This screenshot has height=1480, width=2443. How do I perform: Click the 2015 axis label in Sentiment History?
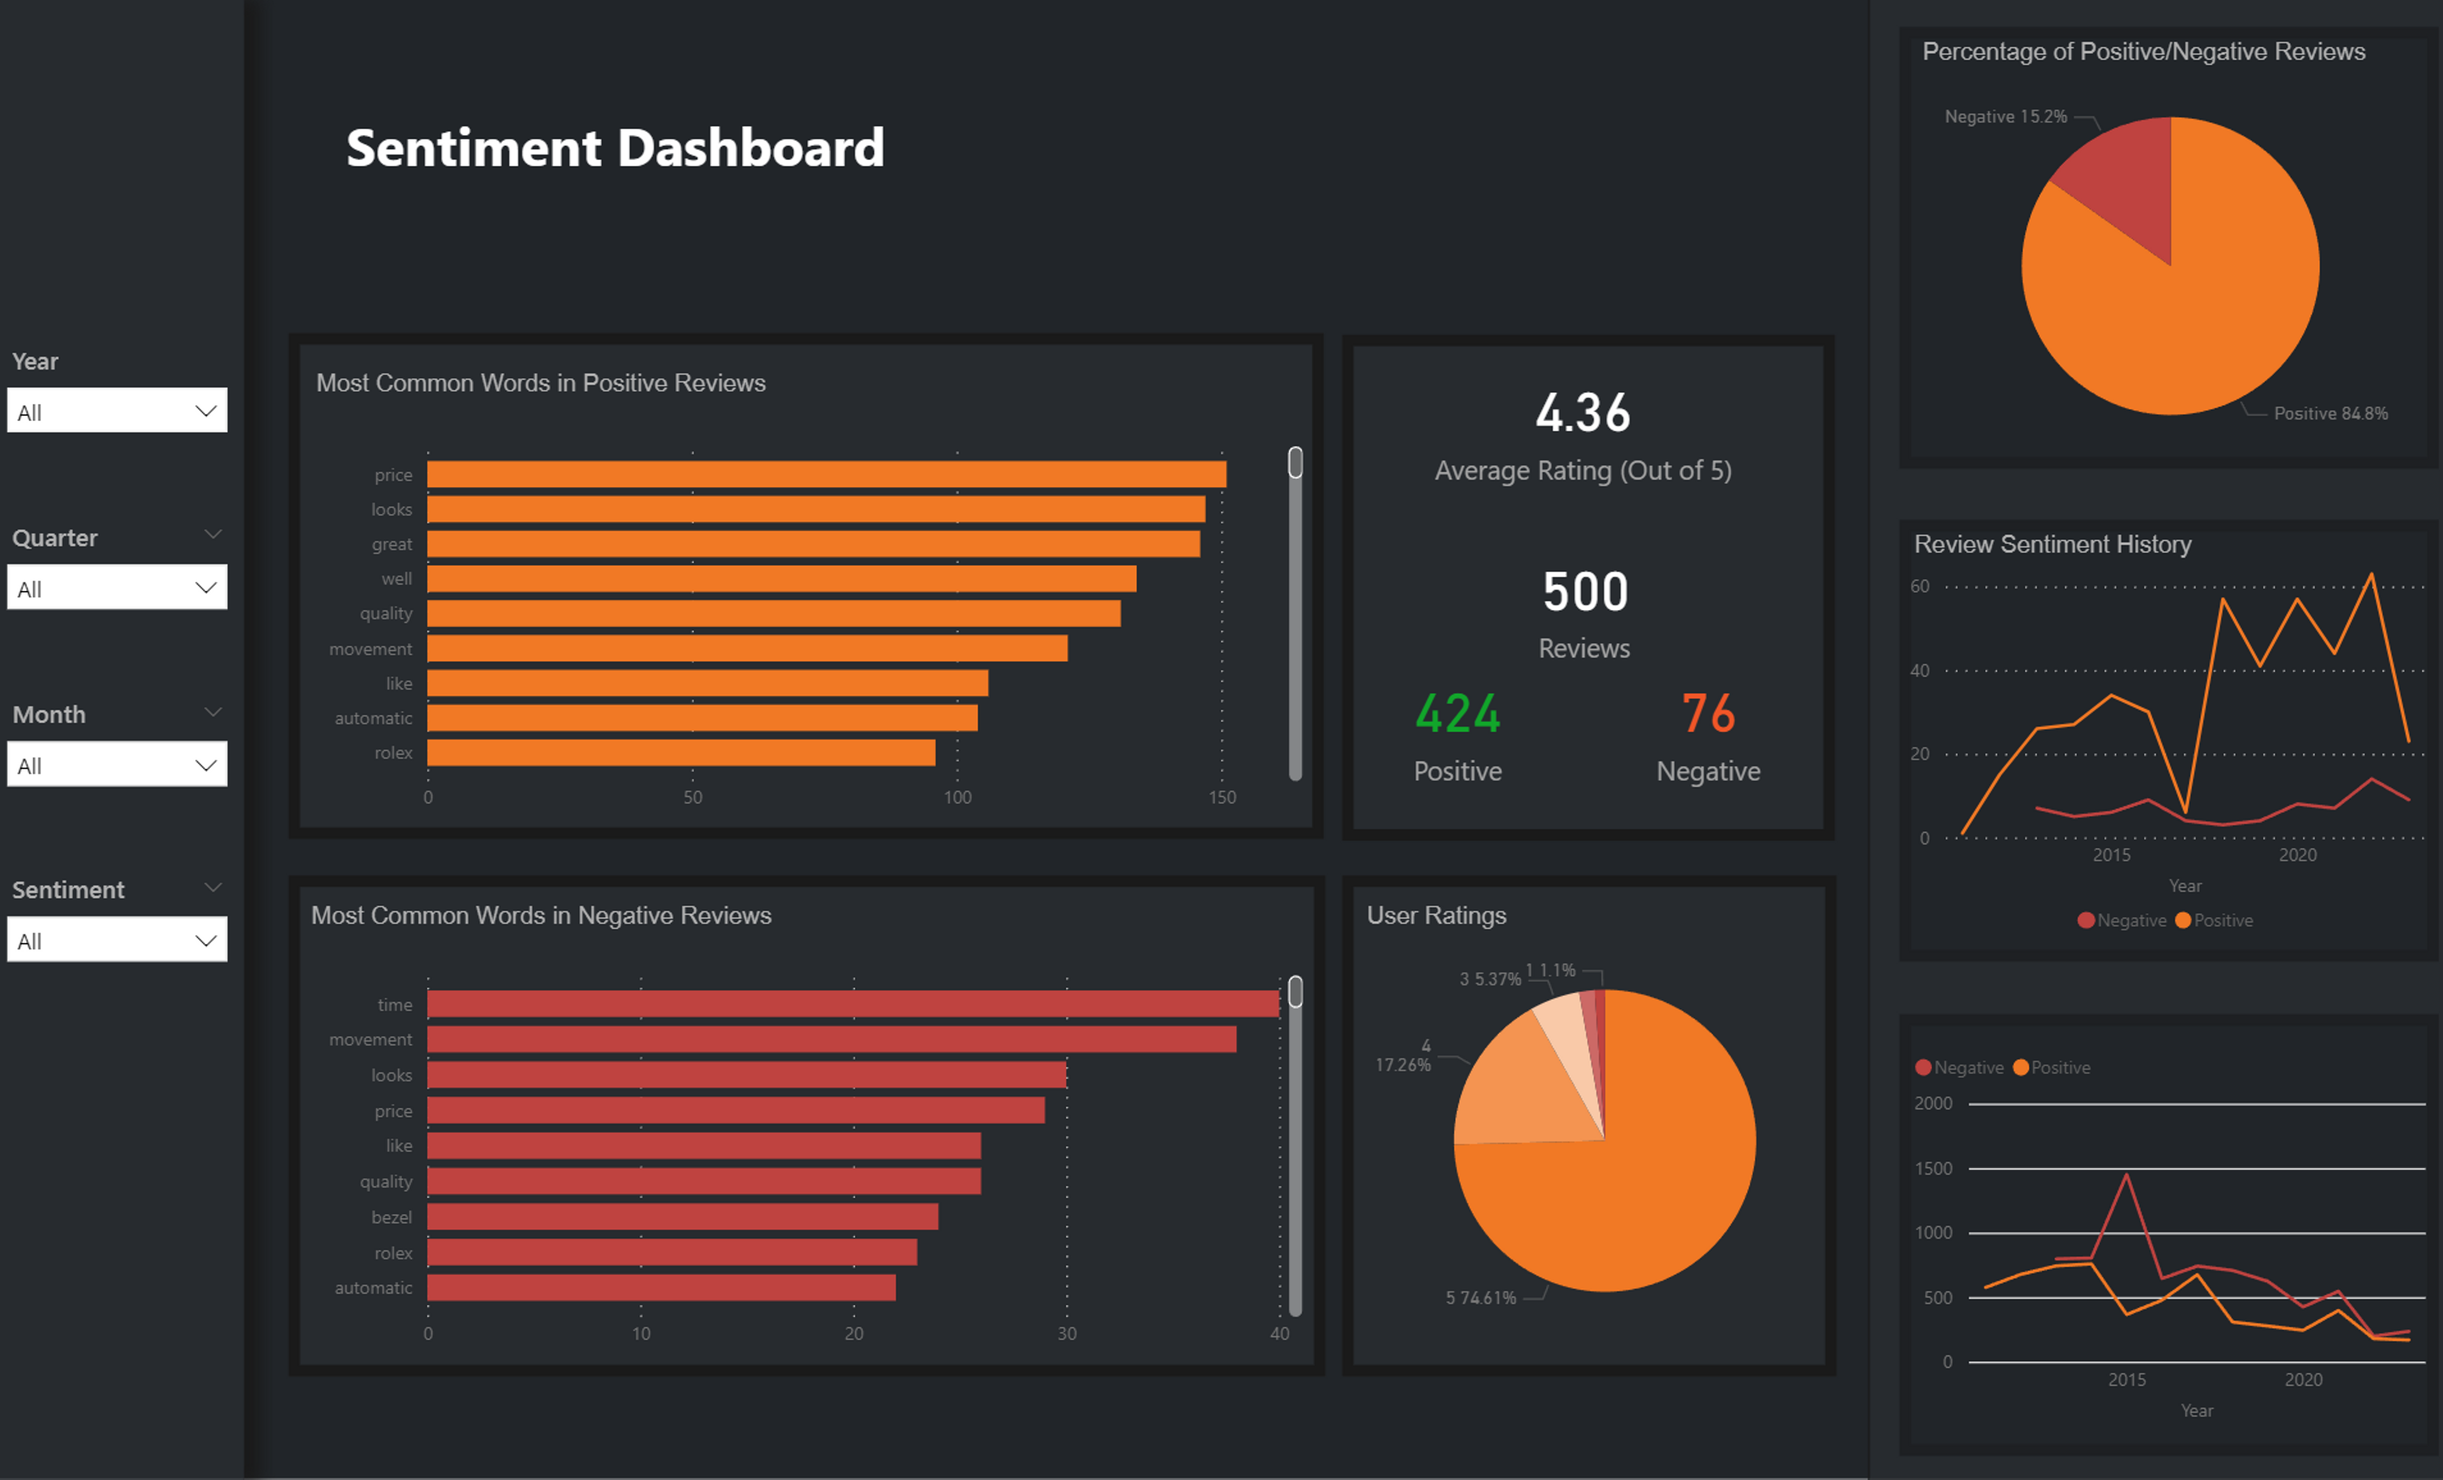(2111, 855)
